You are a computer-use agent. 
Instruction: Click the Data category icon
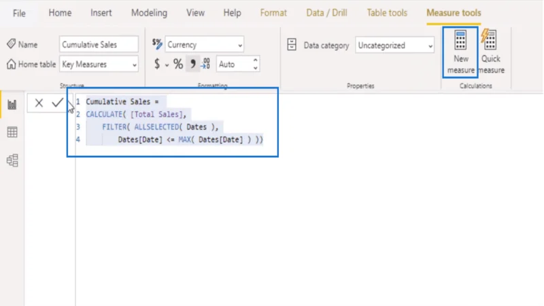pos(292,45)
